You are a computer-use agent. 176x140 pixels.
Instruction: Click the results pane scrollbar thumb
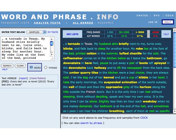click(174, 50)
